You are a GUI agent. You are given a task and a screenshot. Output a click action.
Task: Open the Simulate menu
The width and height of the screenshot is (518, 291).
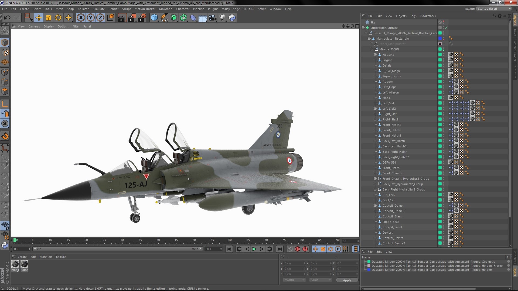coord(99,9)
